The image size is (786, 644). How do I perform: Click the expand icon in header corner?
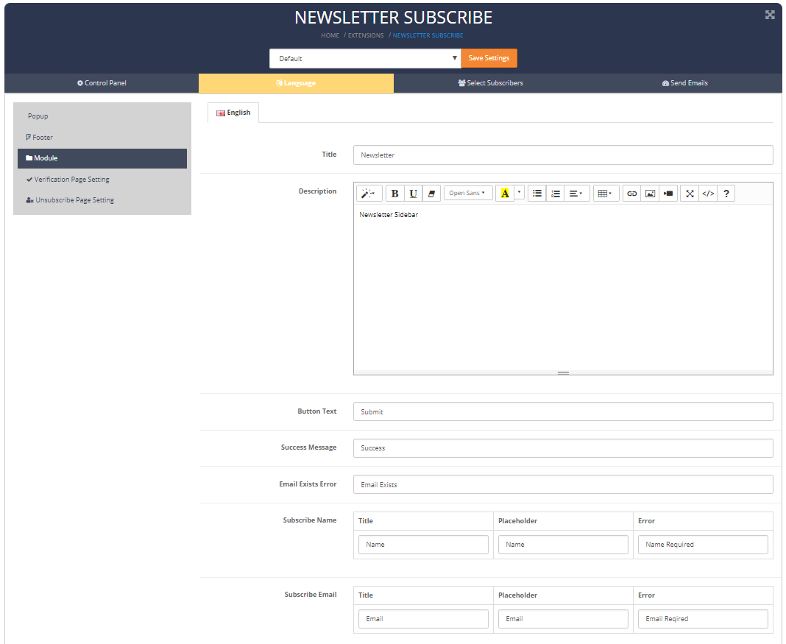(x=770, y=15)
